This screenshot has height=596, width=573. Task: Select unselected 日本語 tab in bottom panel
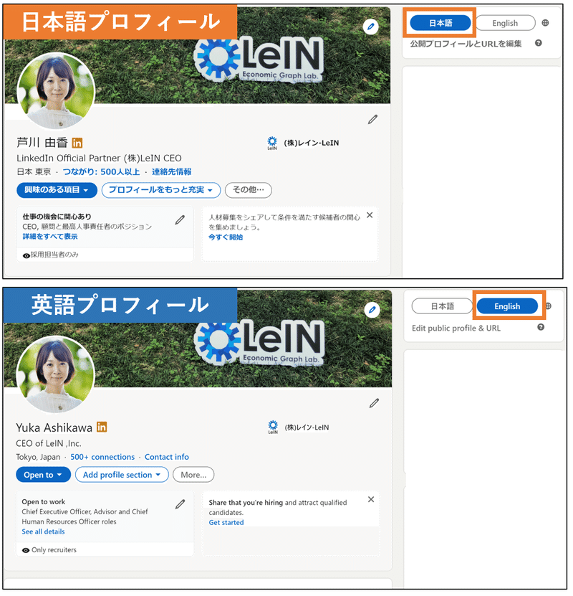click(442, 306)
